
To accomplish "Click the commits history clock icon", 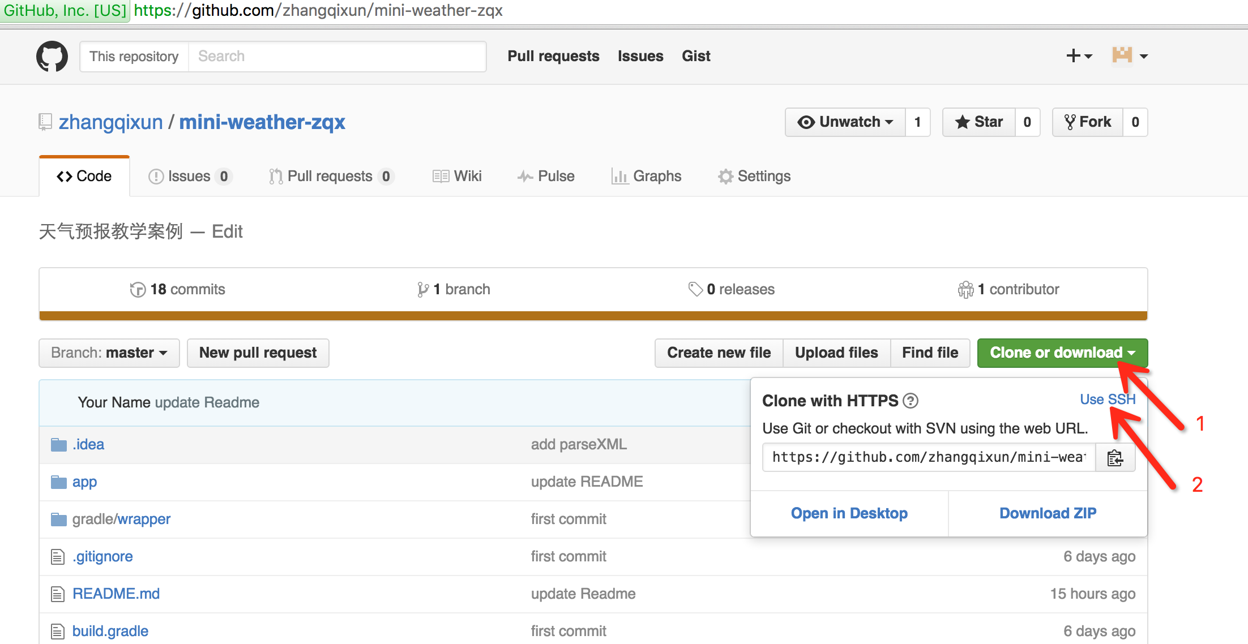I will click(x=138, y=290).
